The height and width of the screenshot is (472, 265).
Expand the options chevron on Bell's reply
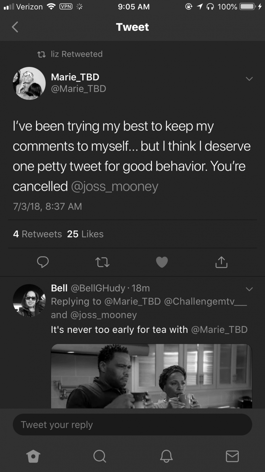click(249, 289)
